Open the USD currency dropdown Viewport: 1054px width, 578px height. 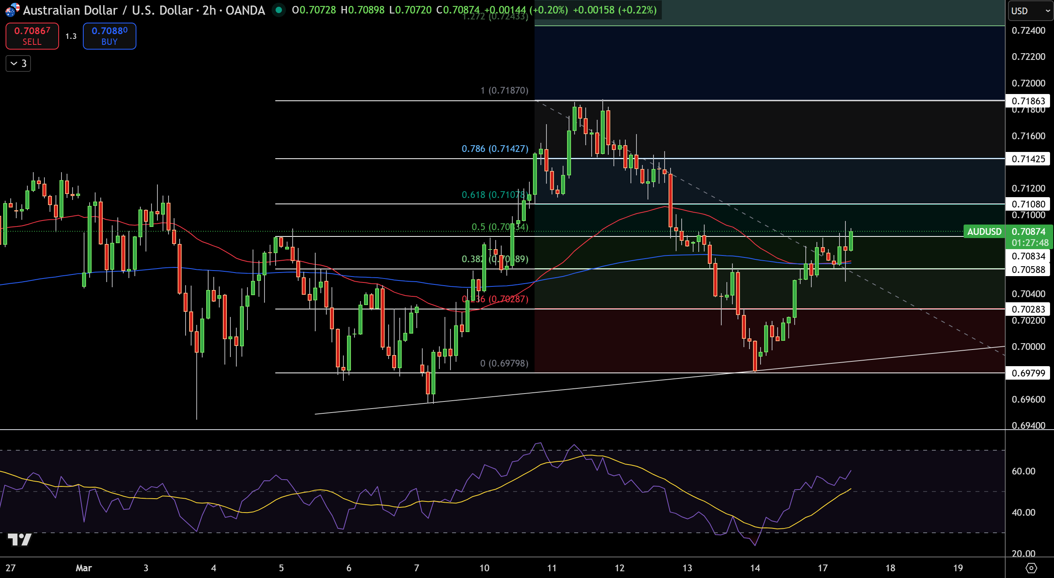(x=1030, y=11)
